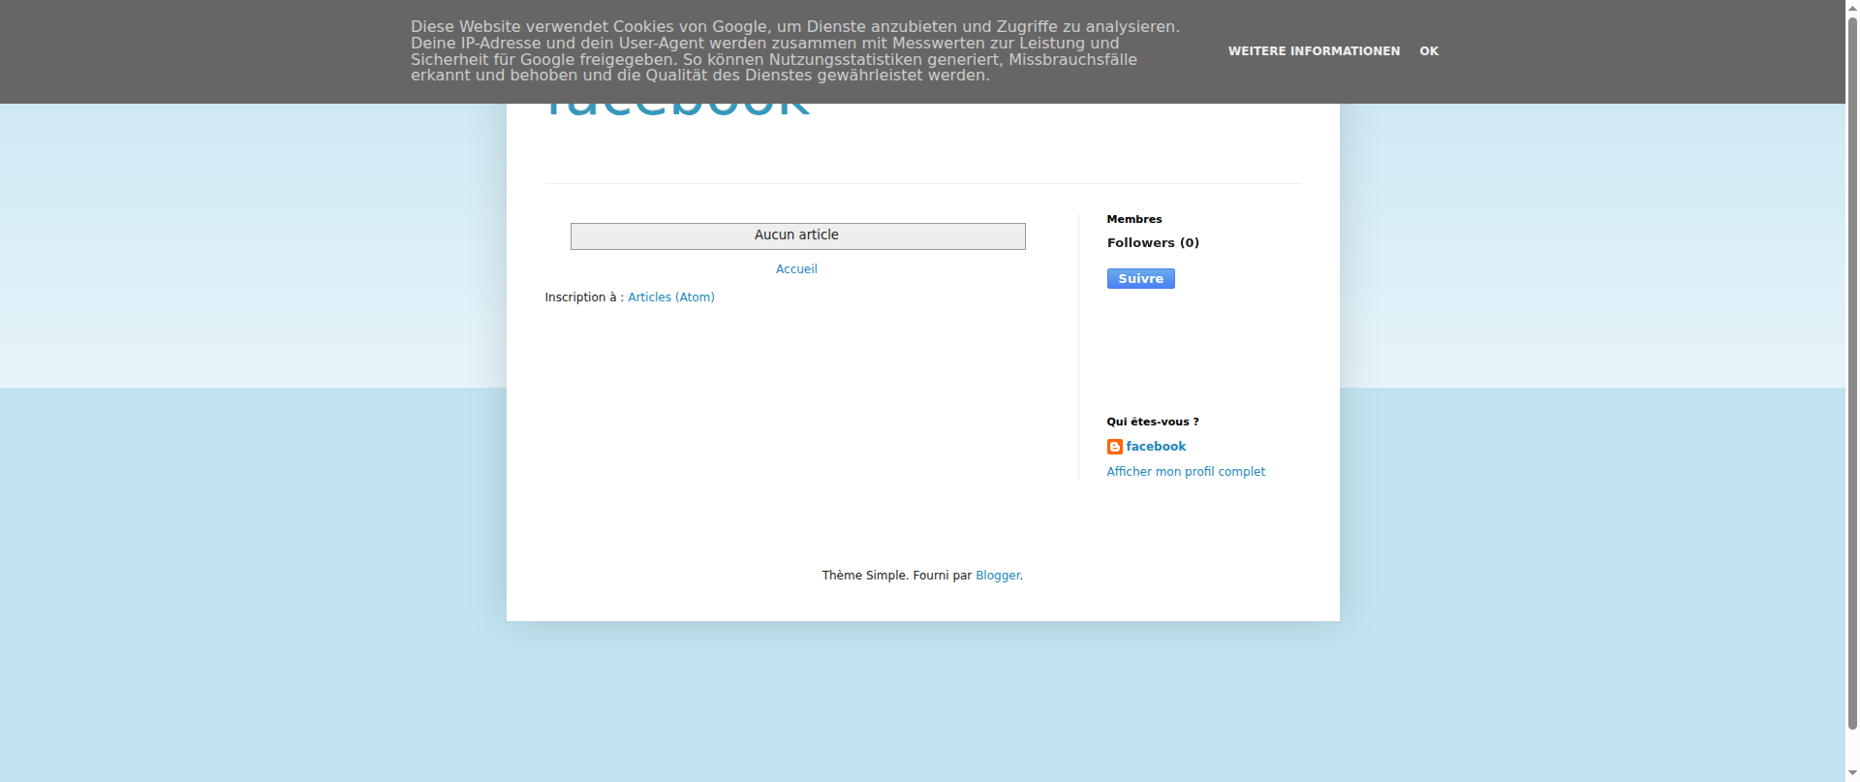Screen dimensions: 1860x782
Task: Click the Membres section heading
Action: pyautogui.click(x=1134, y=219)
